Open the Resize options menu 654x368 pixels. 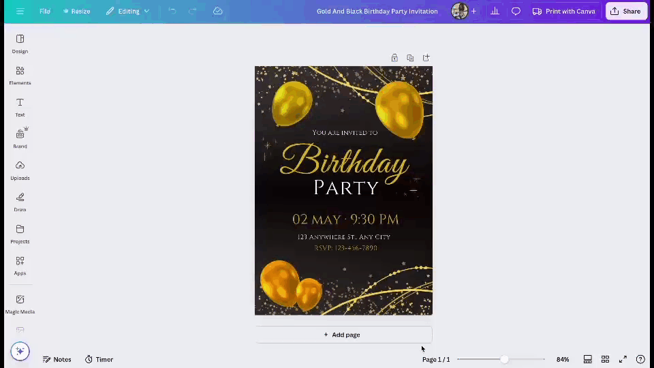(x=76, y=12)
